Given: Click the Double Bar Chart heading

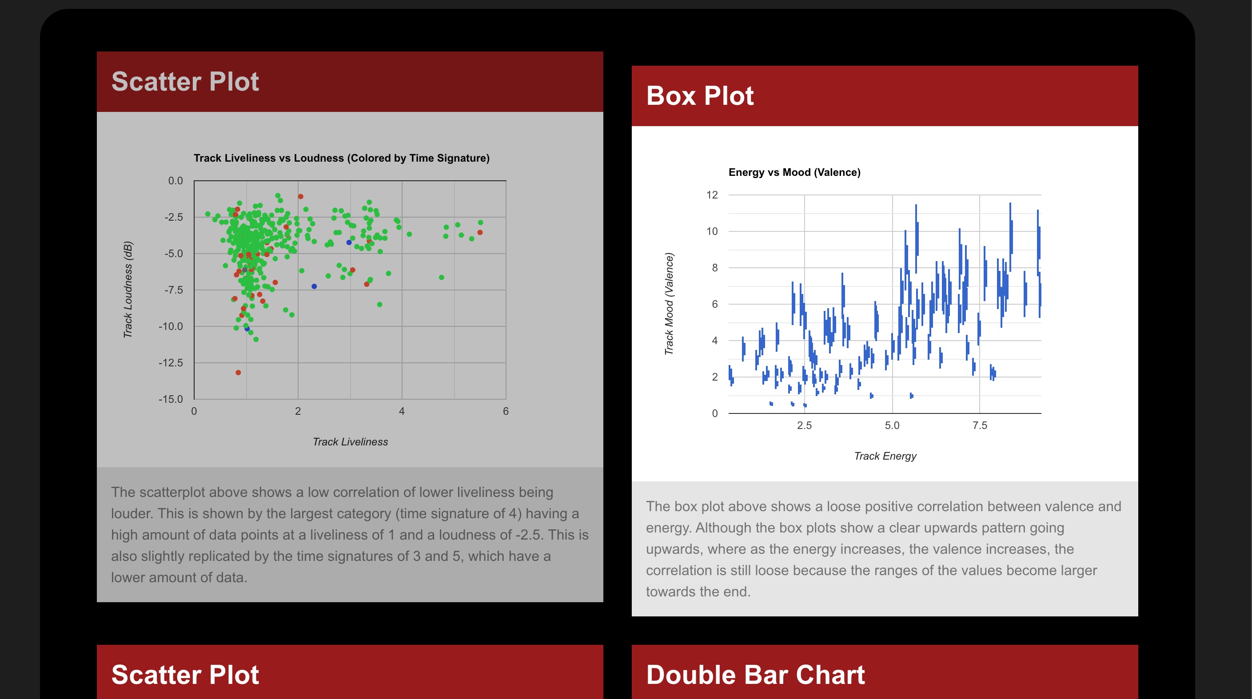Looking at the screenshot, I should tap(755, 675).
